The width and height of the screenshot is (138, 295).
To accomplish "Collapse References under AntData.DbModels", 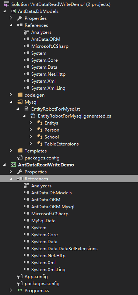I will tap(11, 25).
